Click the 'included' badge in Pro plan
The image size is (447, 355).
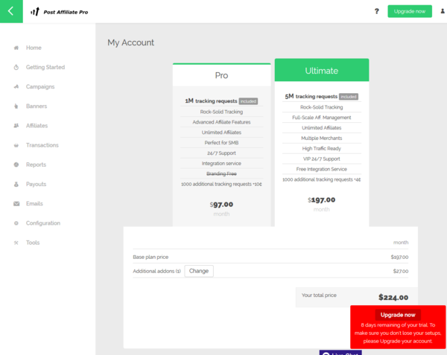[248, 101]
